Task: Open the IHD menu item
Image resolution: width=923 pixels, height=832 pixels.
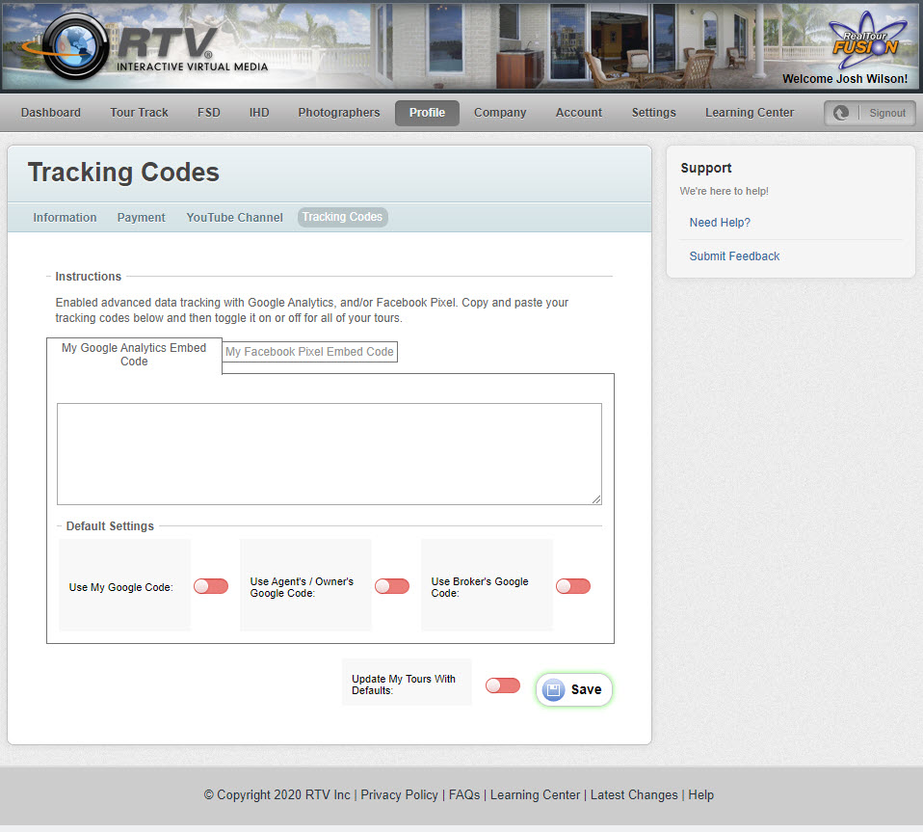Action: pos(259,113)
